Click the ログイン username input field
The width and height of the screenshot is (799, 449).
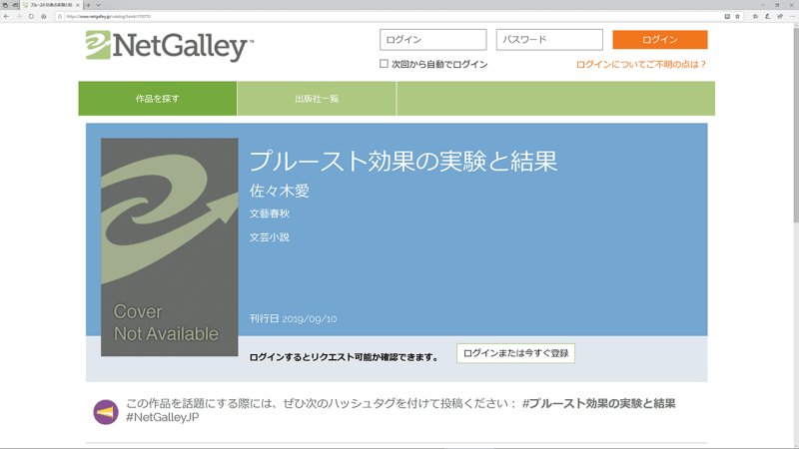pyautogui.click(x=432, y=40)
